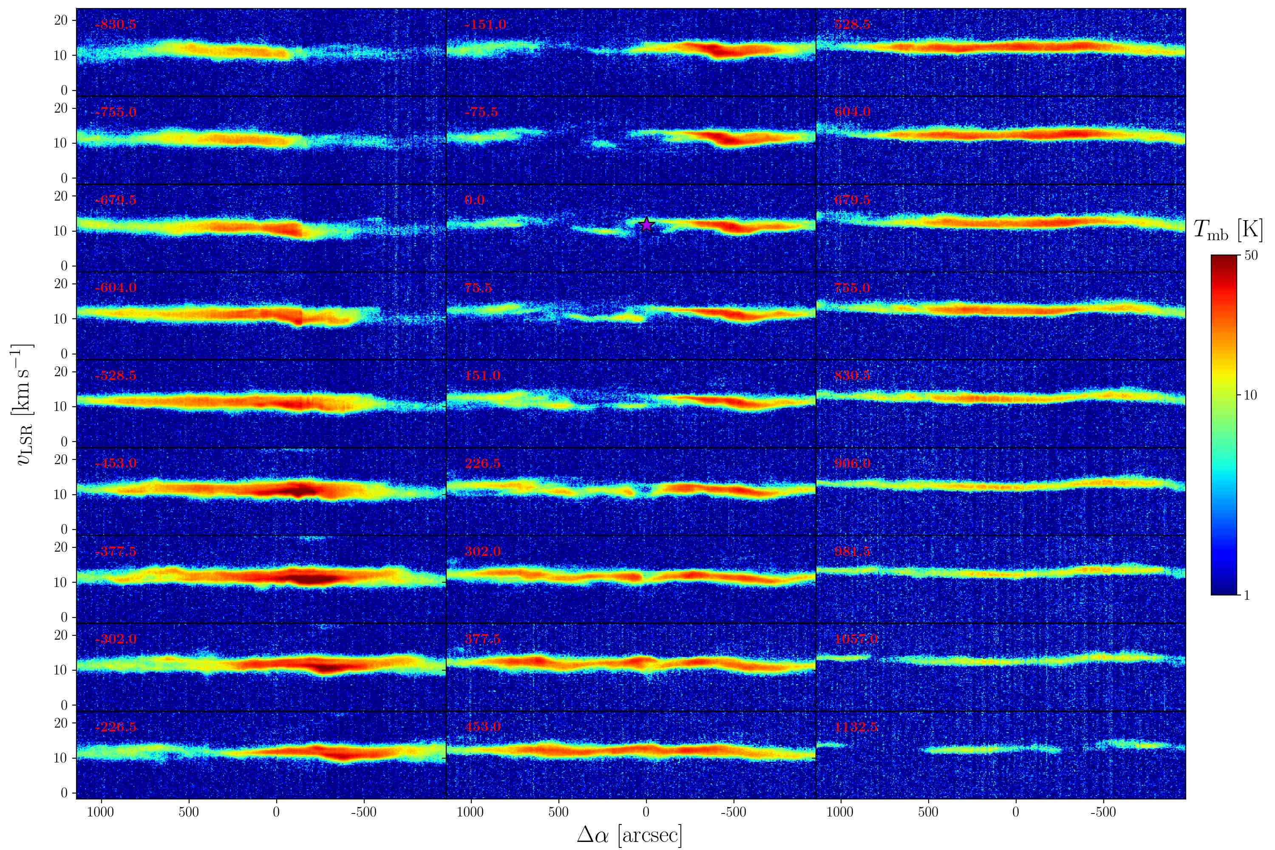The width and height of the screenshot is (1275, 850).
Task: Click the 1057.0 panel label
Action: (856, 640)
